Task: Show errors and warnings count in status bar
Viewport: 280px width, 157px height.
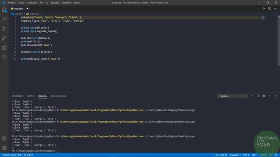Action: point(28,155)
